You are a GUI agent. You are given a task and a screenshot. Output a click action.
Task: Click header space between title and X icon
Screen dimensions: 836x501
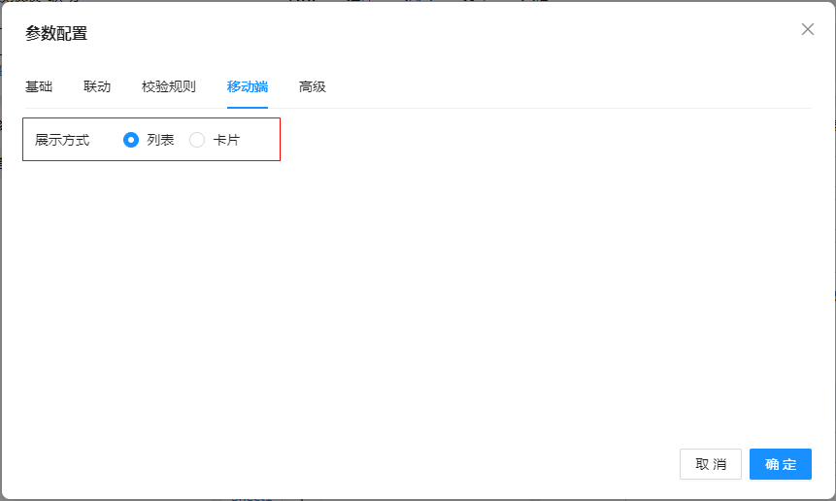tap(437, 34)
